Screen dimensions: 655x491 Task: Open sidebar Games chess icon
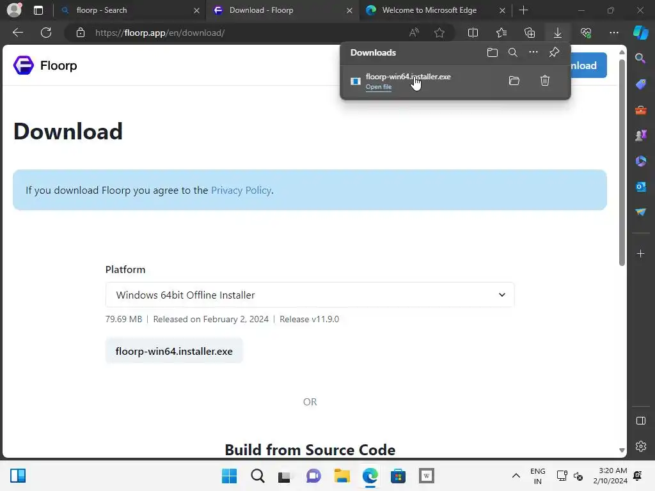(x=640, y=136)
